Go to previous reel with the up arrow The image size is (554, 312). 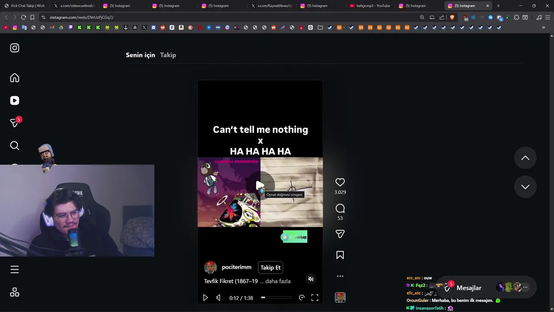click(x=525, y=158)
